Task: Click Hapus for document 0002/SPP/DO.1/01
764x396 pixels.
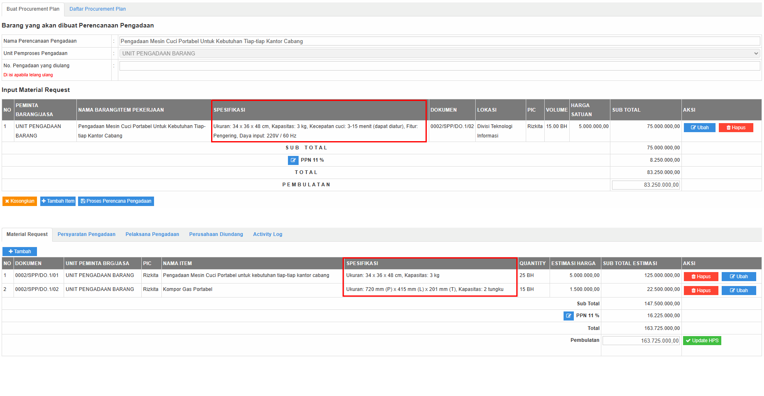Action: point(701,277)
